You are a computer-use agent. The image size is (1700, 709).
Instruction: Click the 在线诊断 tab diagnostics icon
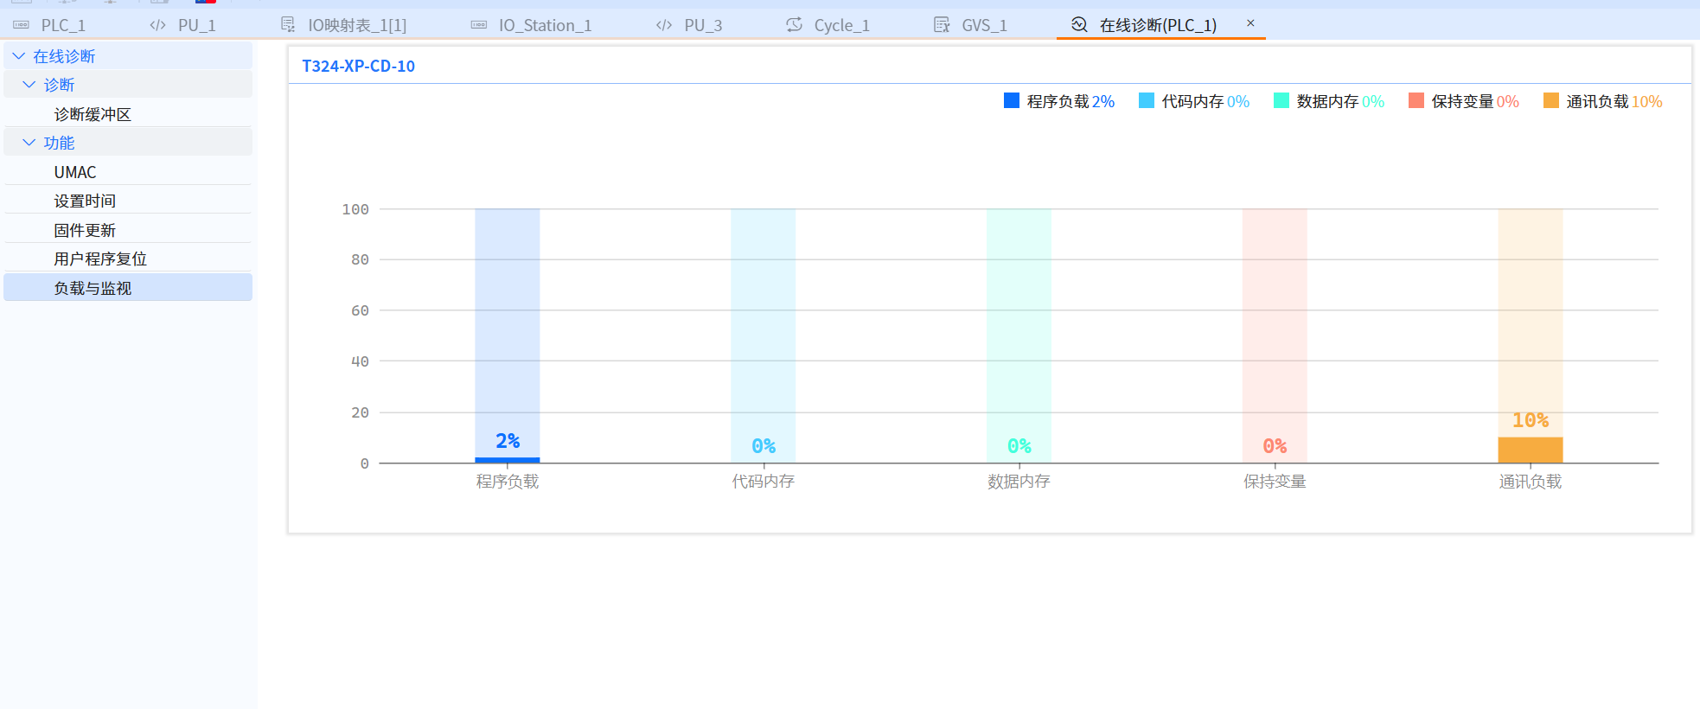coord(1079,25)
